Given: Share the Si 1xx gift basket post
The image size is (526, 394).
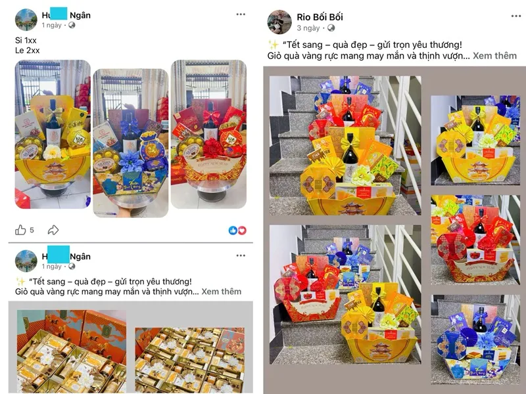Looking at the screenshot, I should tap(53, 230).
